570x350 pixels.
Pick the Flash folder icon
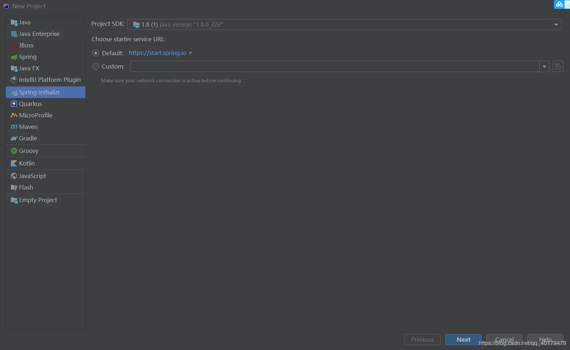point(14,187)
